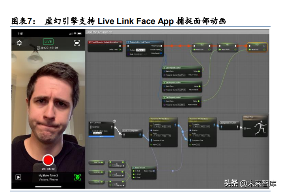Open the recorded takes play icon
The image size is (282, 193).
tap(19, 177)
